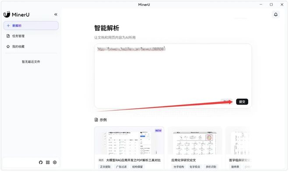Start a 新解析 from the sidebar

[x=31, y=26]
